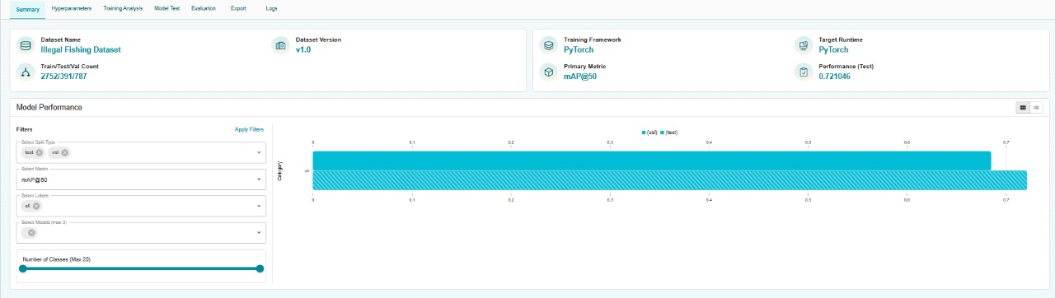
Task: Click the 2752/391/787 count value
Action: (63, 77)
